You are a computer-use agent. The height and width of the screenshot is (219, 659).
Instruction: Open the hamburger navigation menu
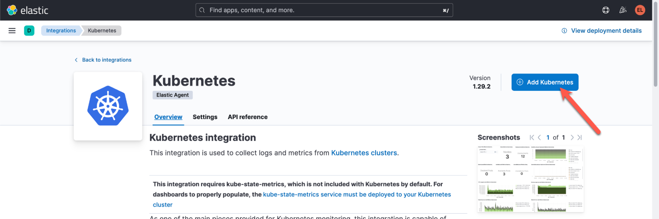(12, 31)
